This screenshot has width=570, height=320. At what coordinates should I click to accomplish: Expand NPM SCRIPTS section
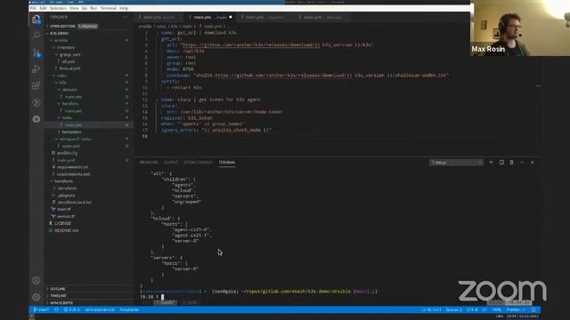tap(61, 302)
